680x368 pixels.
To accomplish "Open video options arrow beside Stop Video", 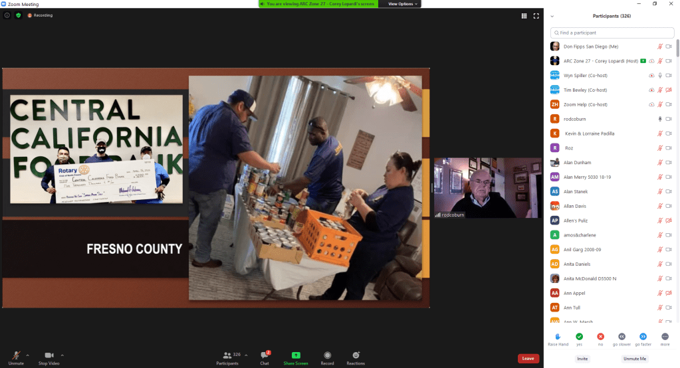I will (x=62, y=355).
